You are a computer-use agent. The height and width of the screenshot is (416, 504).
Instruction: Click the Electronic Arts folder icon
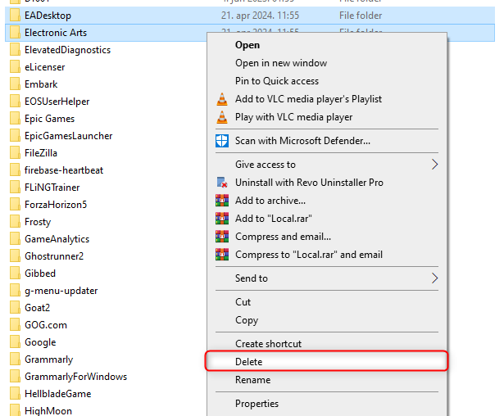(15, 33)
